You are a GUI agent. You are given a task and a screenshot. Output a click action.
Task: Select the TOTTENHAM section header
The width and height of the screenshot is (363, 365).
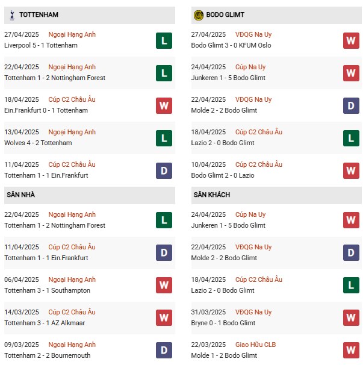(39, 14)
